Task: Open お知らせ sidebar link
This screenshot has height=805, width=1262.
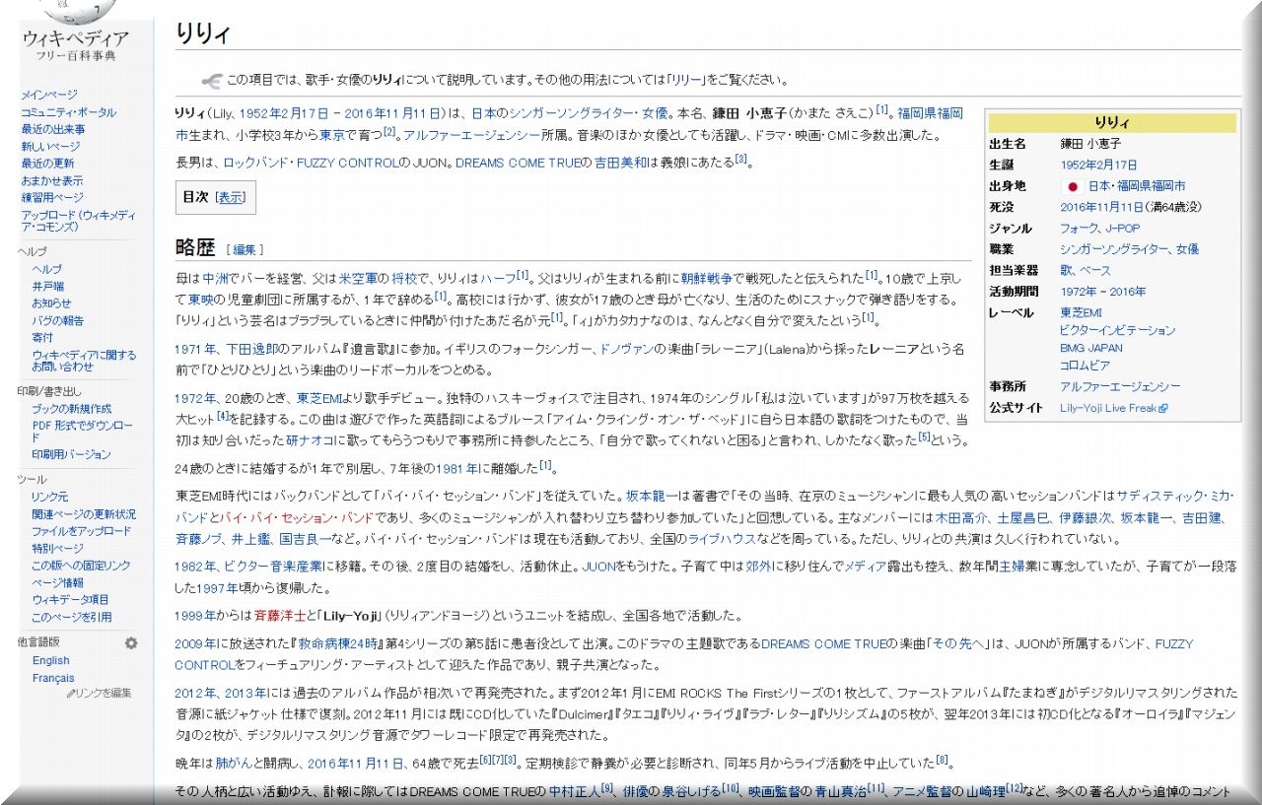Action: click(51, 303)
